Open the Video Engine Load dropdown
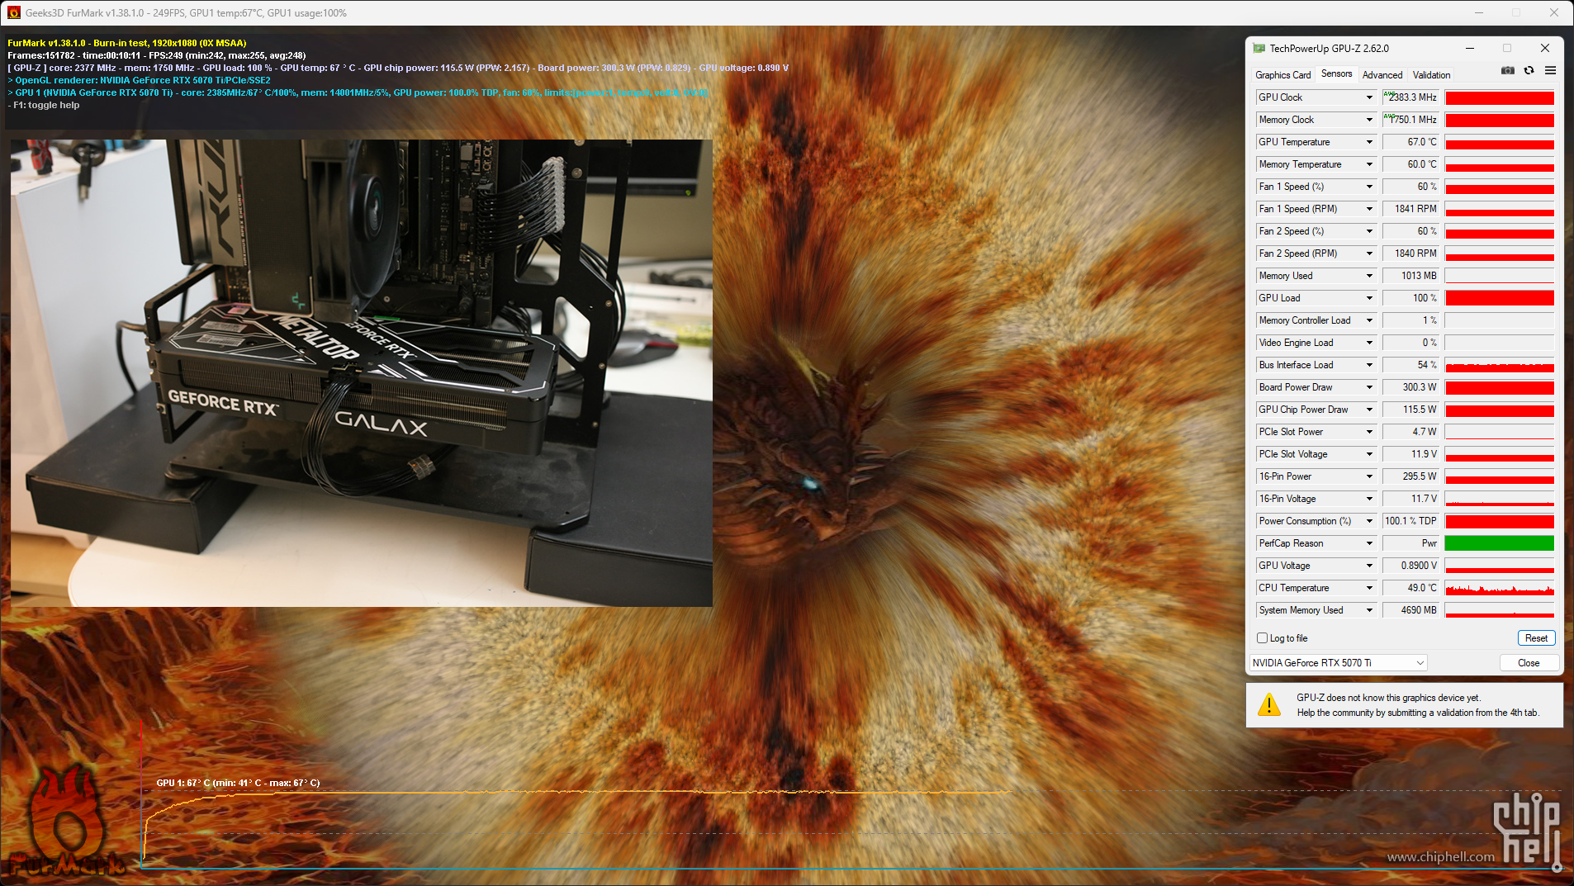Image resolution: width=1574 pixels, height=886 pixels. [1369, 343]
